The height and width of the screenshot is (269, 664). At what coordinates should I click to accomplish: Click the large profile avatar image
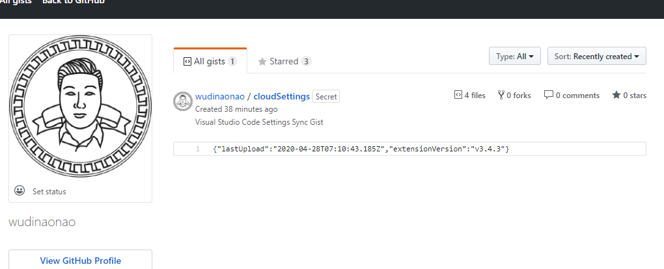tap(80, 108)
